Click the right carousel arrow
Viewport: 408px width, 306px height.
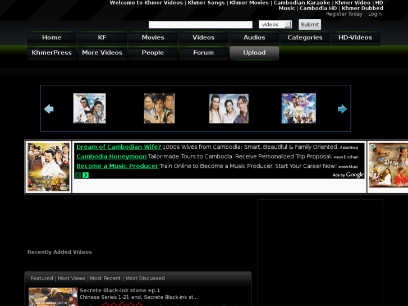pyautogui.click(x=342, y=109)
